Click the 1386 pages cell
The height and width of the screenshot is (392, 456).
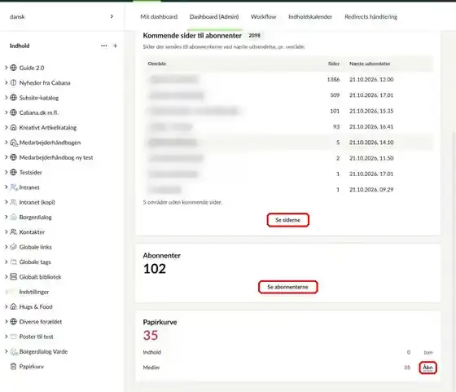333,79
